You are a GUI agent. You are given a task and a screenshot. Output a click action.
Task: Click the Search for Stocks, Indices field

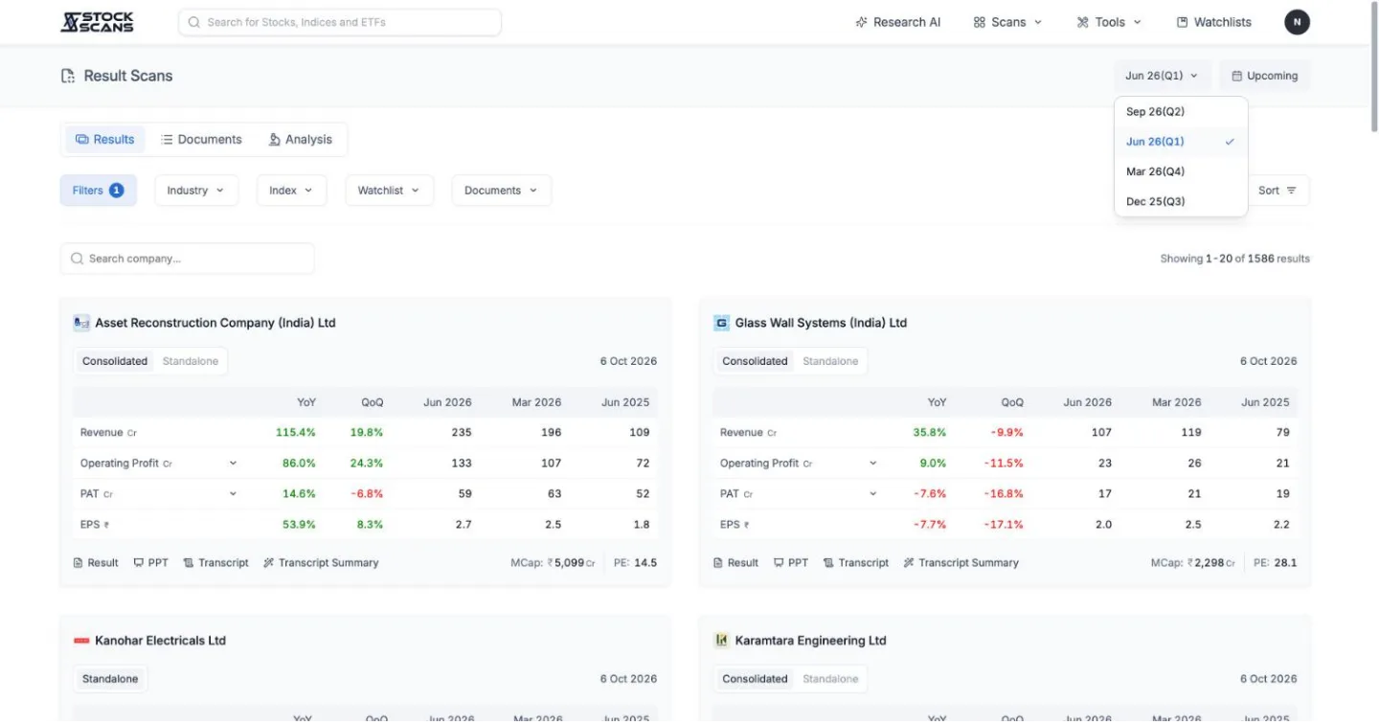[x=340, y=22]
